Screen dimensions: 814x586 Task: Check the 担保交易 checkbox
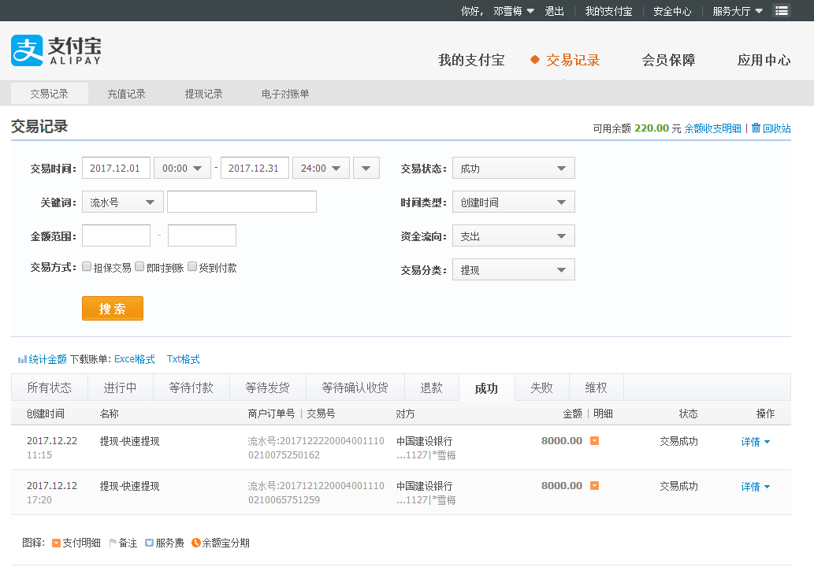pos(87,267)
